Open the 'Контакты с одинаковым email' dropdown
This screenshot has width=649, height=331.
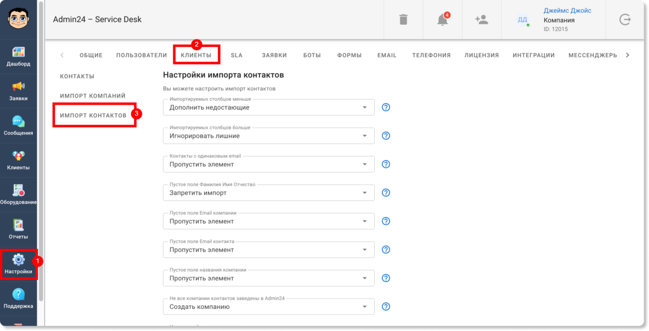click(x=268, y=164)
